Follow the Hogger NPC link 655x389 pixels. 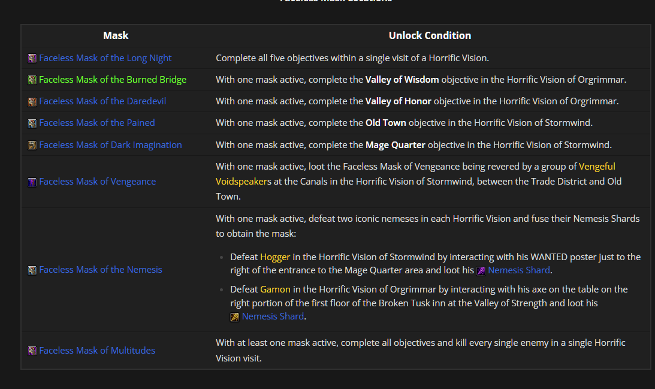pyautogui.click(x=275, y=257)
